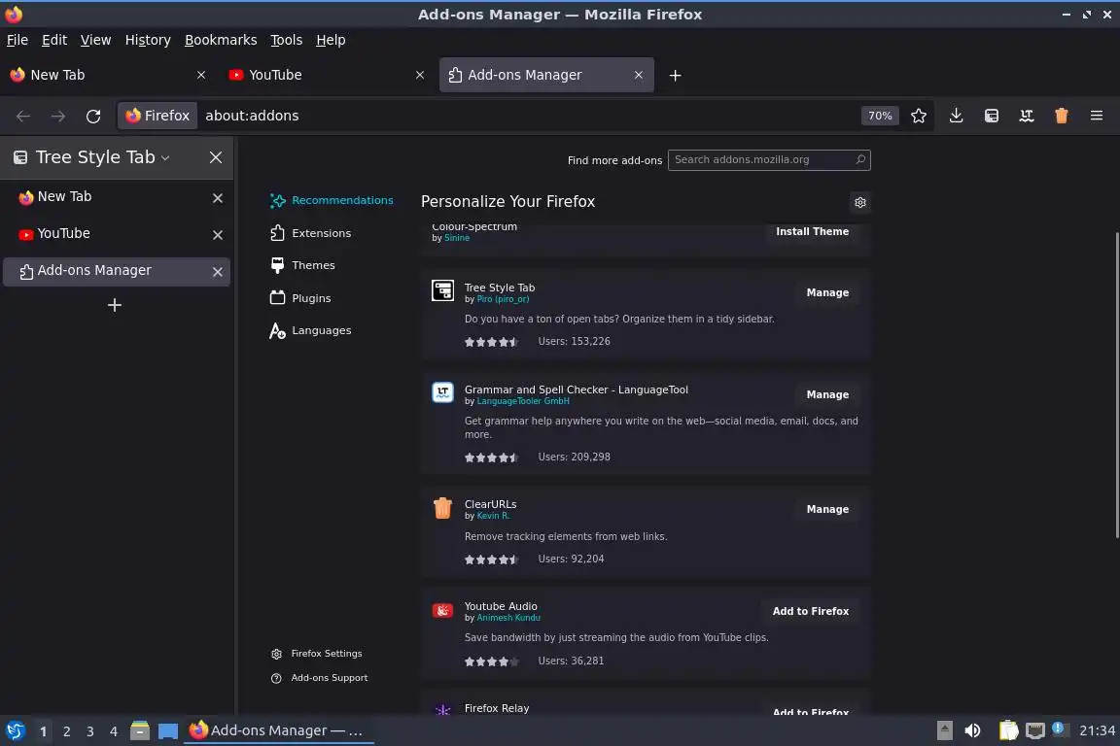Switch to New Tab in the tab strip
This screenshot has width=1120, height=746.
click(109, 75)
